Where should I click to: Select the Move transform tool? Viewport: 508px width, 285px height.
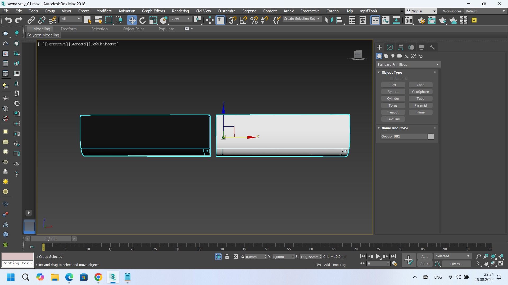point(132,20)
